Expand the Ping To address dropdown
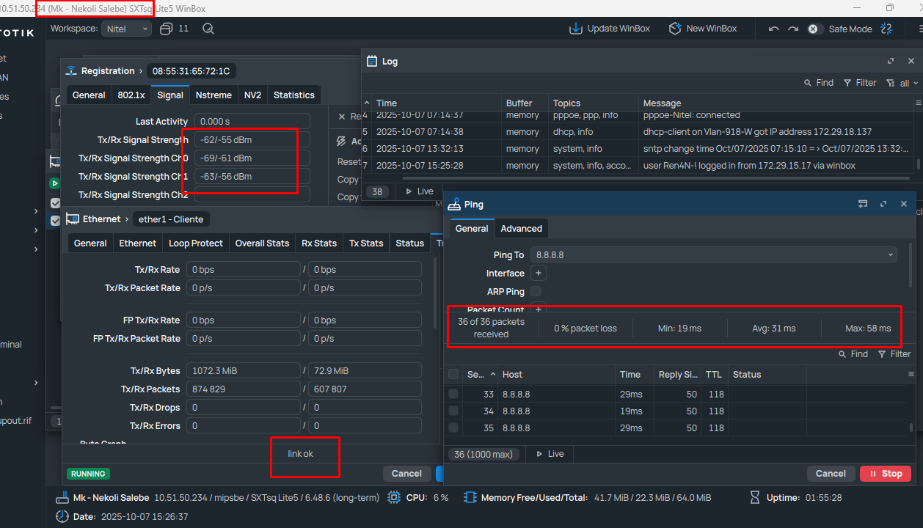The width and height of the screenshot is (923, 528). click(890, 255)
